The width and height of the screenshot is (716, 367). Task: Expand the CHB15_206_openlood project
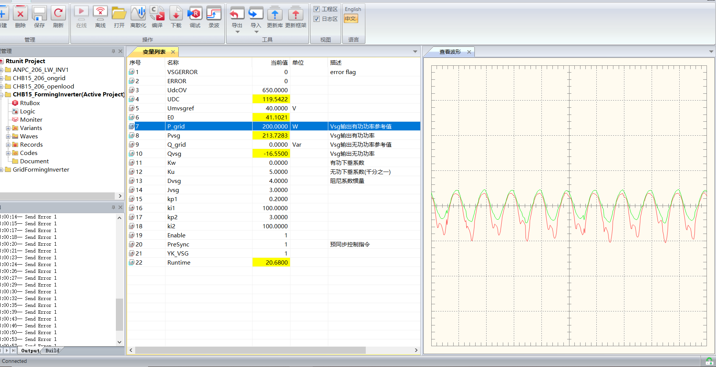point(2,86)
